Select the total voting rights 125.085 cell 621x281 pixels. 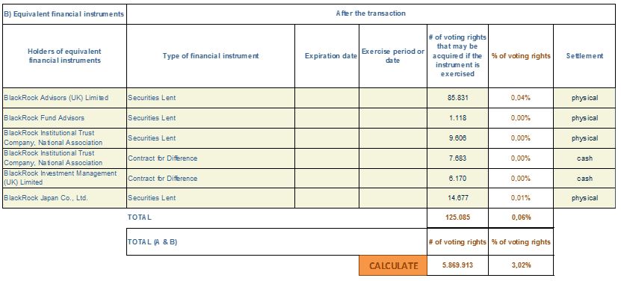coord(457,217)
